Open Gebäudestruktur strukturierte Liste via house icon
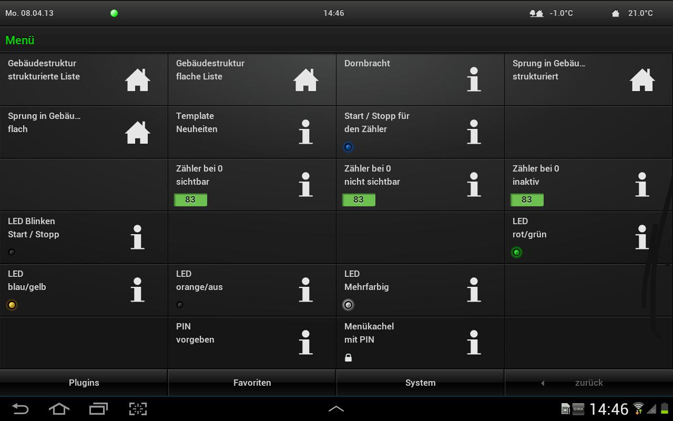 tap(137, 79)
